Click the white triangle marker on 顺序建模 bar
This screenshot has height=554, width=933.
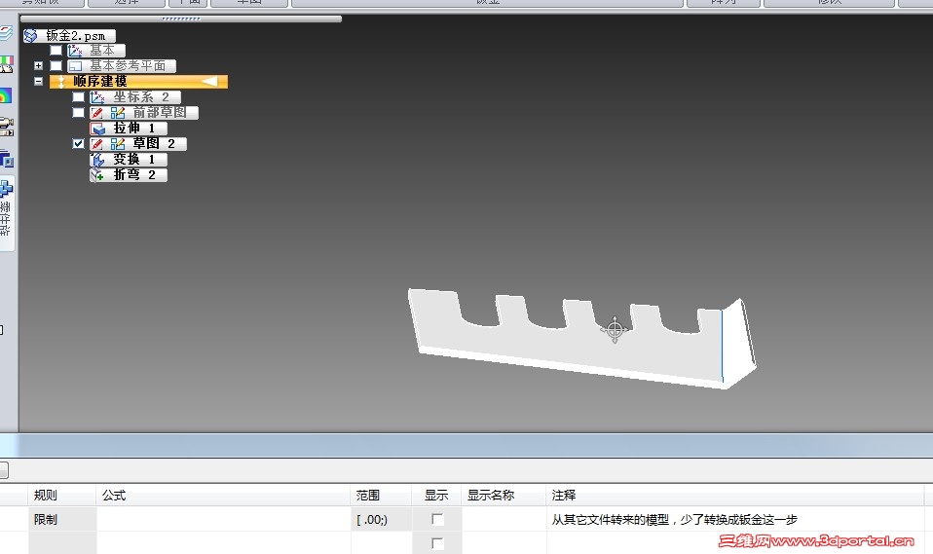pos(208,81)
